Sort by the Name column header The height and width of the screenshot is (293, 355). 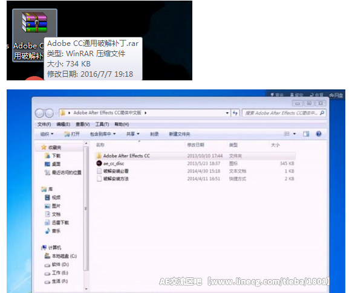pyautogui.click(x=100, y=145)
